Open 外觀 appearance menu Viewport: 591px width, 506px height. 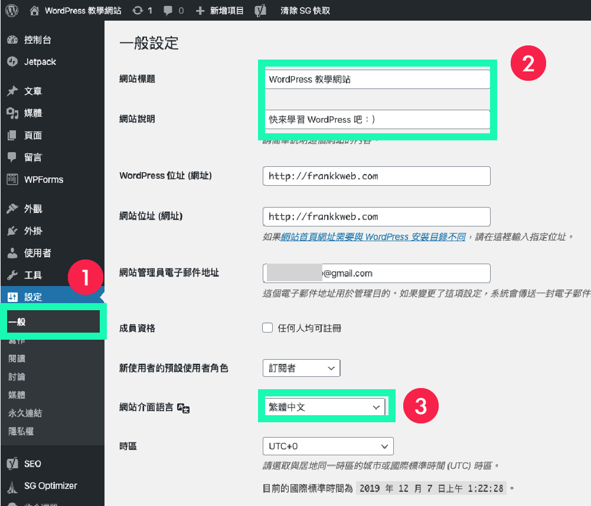coord(33,208)
